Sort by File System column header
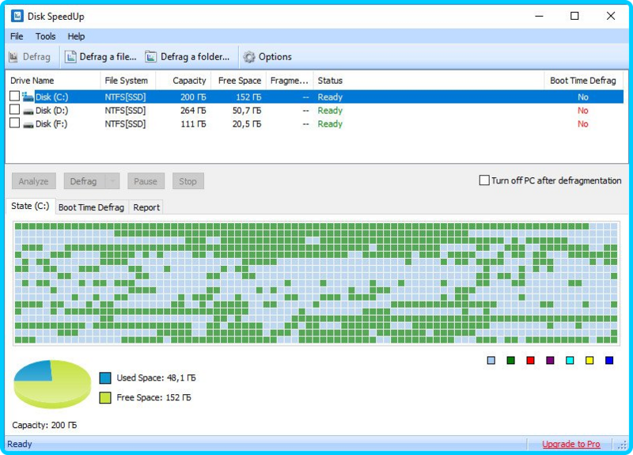633x455 pixels. pyautogui.click(x=128, y=81)
